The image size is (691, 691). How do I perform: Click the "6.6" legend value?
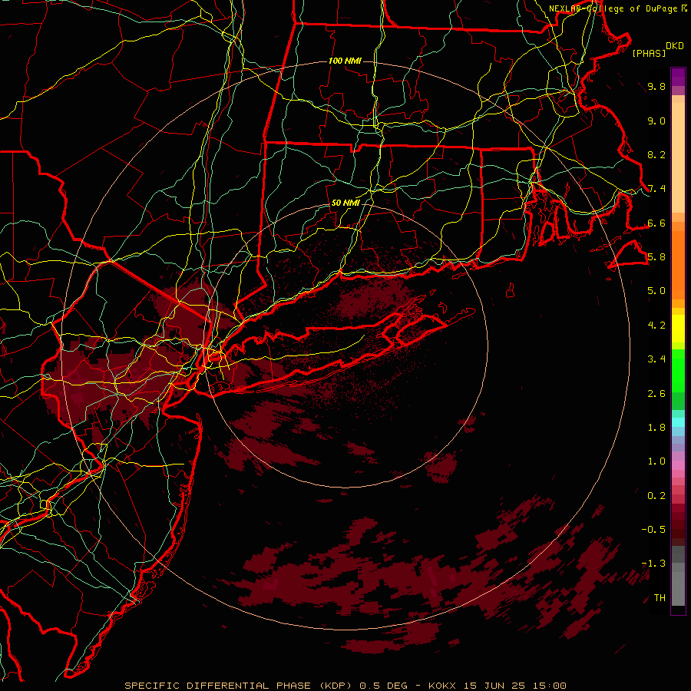656,223
